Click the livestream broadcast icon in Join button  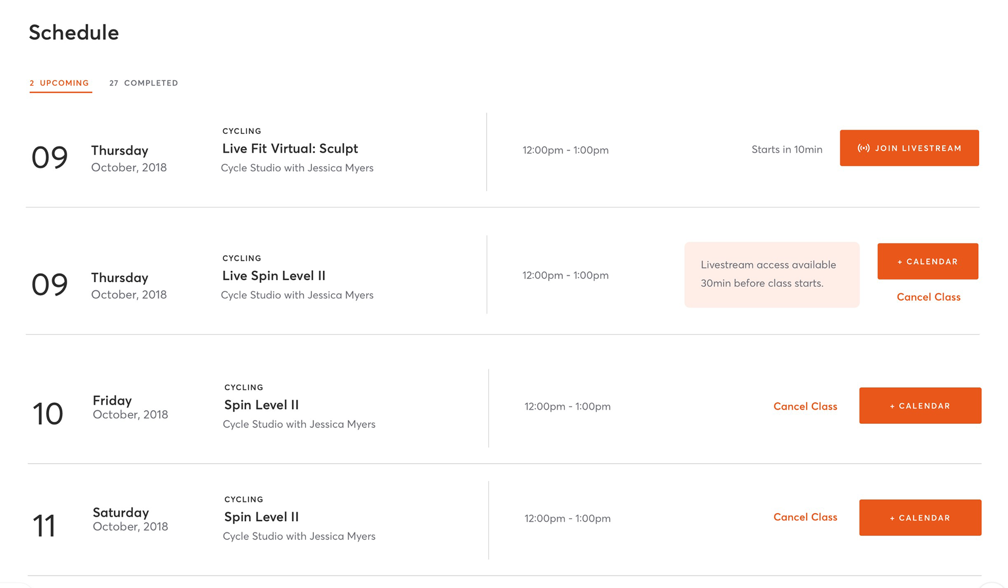(x=864, y=148)
